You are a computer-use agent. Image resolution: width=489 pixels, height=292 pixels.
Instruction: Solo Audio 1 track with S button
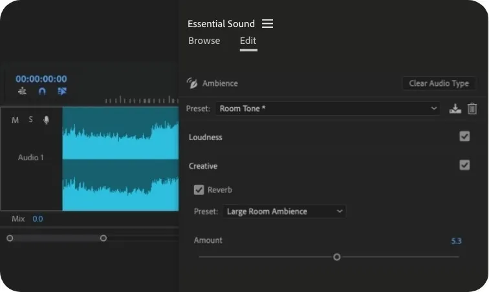(x=30, y=120)
